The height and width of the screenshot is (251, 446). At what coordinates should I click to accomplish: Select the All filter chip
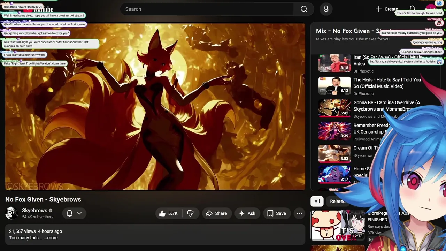317,201
